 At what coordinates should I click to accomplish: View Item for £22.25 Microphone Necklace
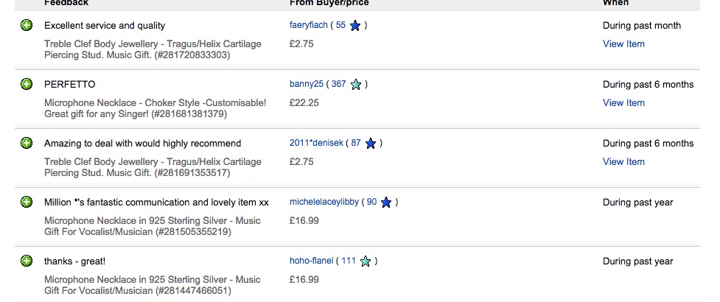click(623, 103)
